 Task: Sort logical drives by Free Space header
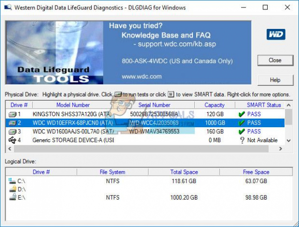click(x=256, y=172)
